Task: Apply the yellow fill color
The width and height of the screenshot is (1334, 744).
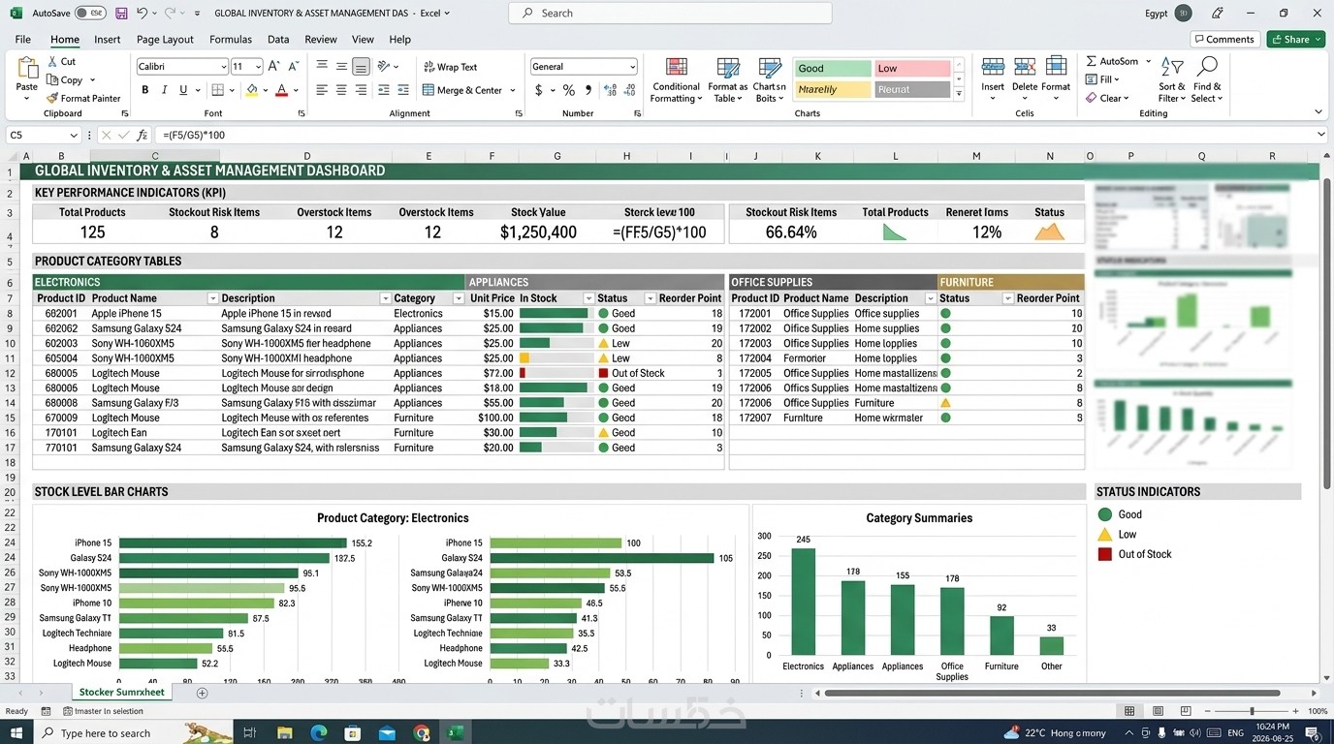Action: pos(252,90)
